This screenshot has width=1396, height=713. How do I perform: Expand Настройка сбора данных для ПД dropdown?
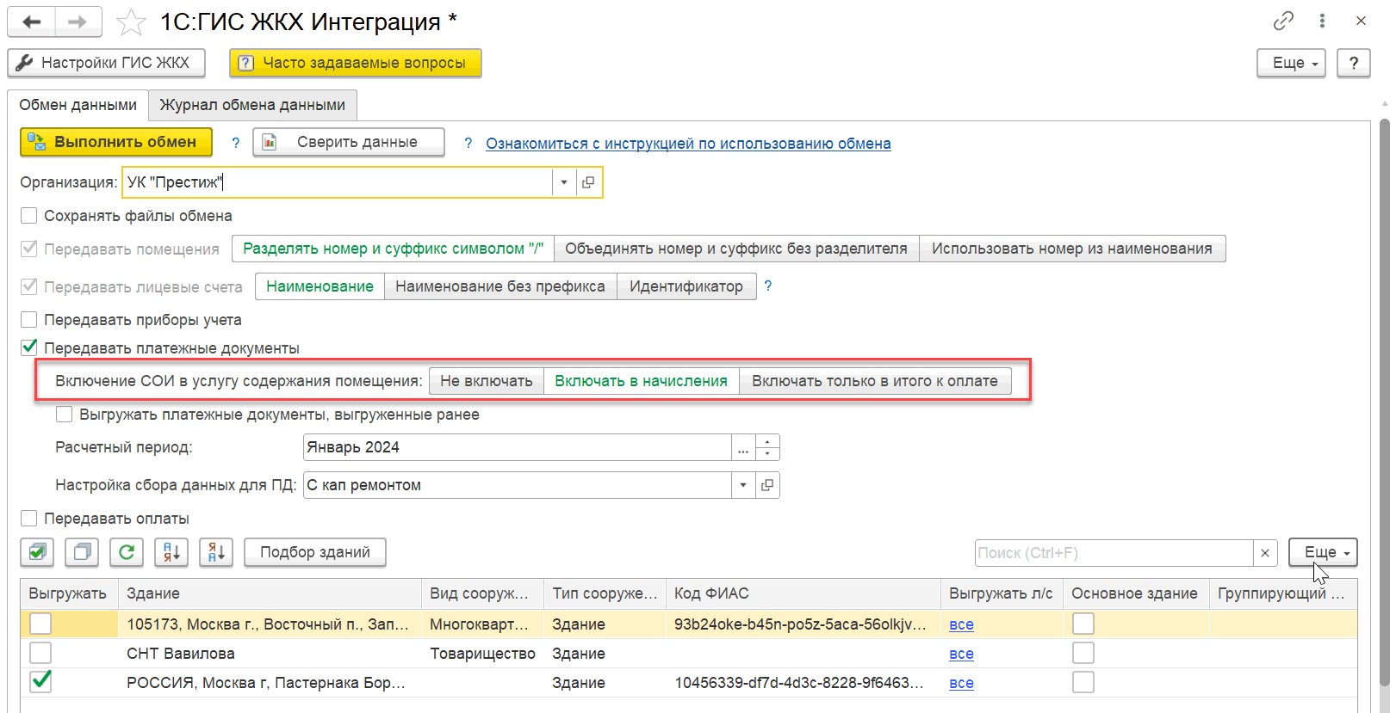(x=743, y=485)
